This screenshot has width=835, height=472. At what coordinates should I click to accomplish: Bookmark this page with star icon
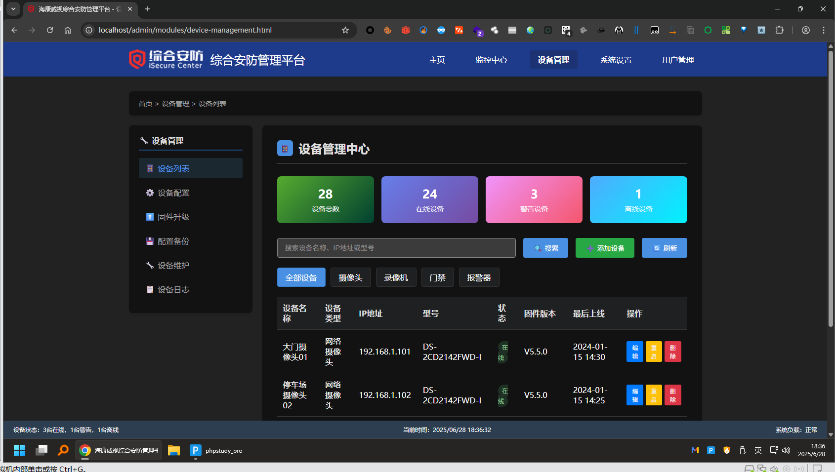[x=345, y=30]
